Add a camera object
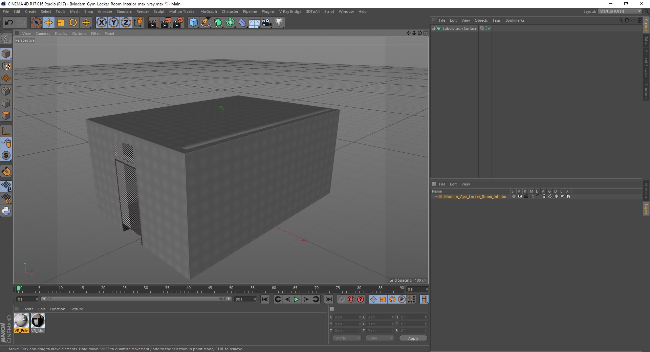The width and height of the screenshot is (650, 352). pos(267,23)
